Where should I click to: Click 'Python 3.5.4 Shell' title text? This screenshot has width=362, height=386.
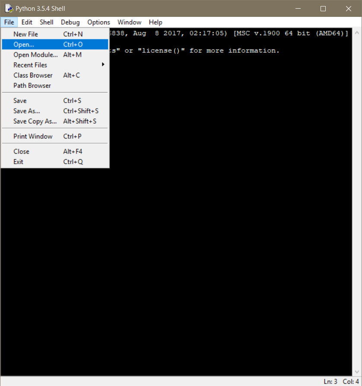[x=40, y=9]
